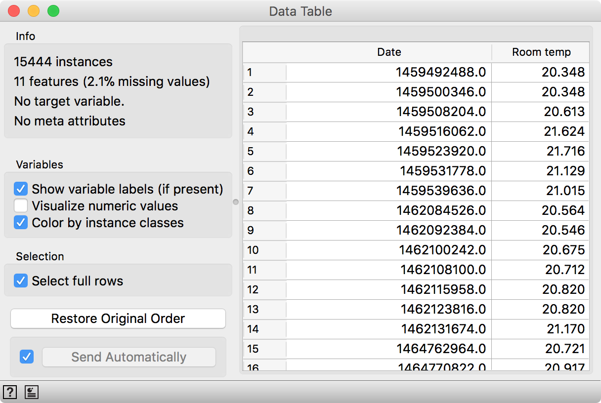Disable Color by instance classes
601x403 pixels.
(21, 223)
